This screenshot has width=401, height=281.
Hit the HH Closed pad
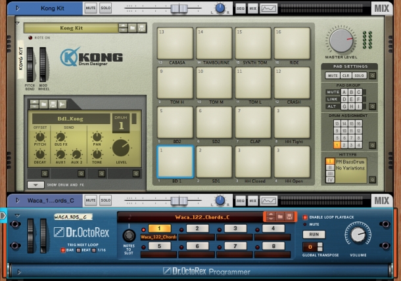pos(253,162)
